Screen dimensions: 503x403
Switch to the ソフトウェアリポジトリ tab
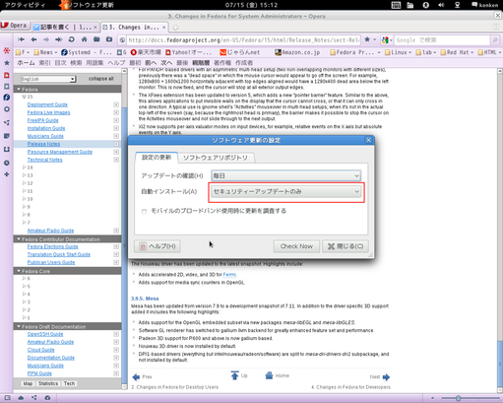coord(216,158)
